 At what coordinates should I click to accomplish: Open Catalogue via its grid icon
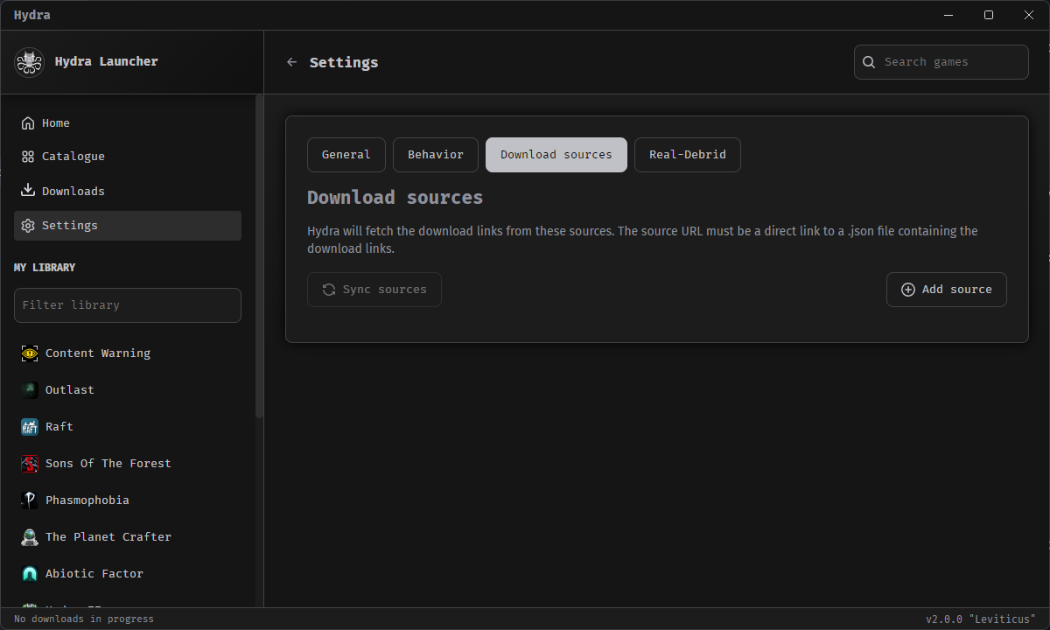pos(29,156)
